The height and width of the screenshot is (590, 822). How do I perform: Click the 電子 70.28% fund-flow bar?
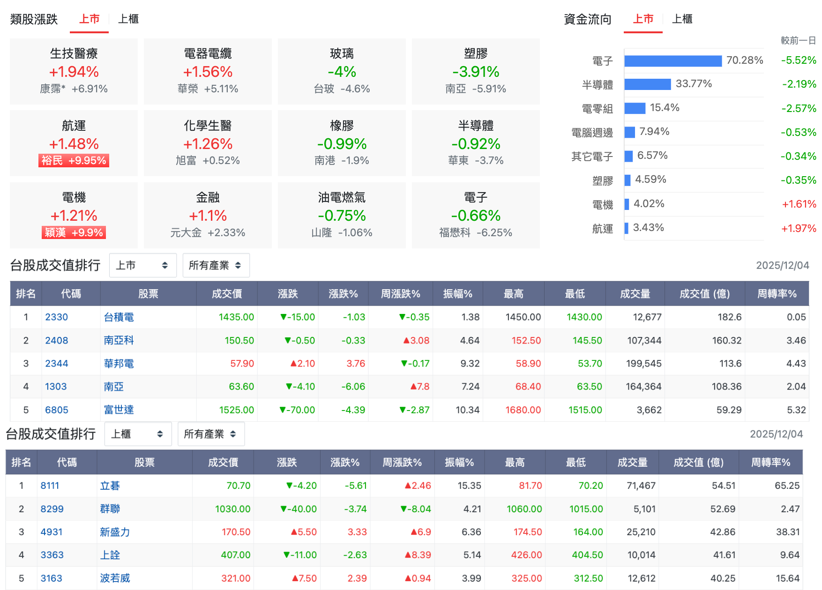(673, 60)
